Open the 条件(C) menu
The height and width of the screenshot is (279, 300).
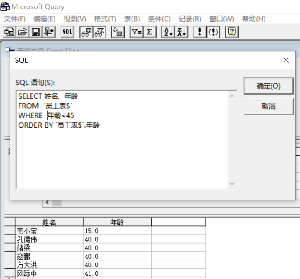pos(159,19)
